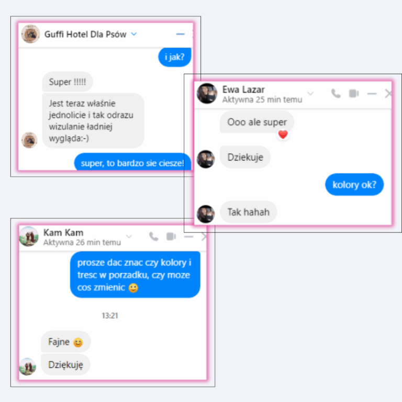Click the 'Fajne' message with emoji
The width and height of the screenshot is (402, 402).
(65, 342)
